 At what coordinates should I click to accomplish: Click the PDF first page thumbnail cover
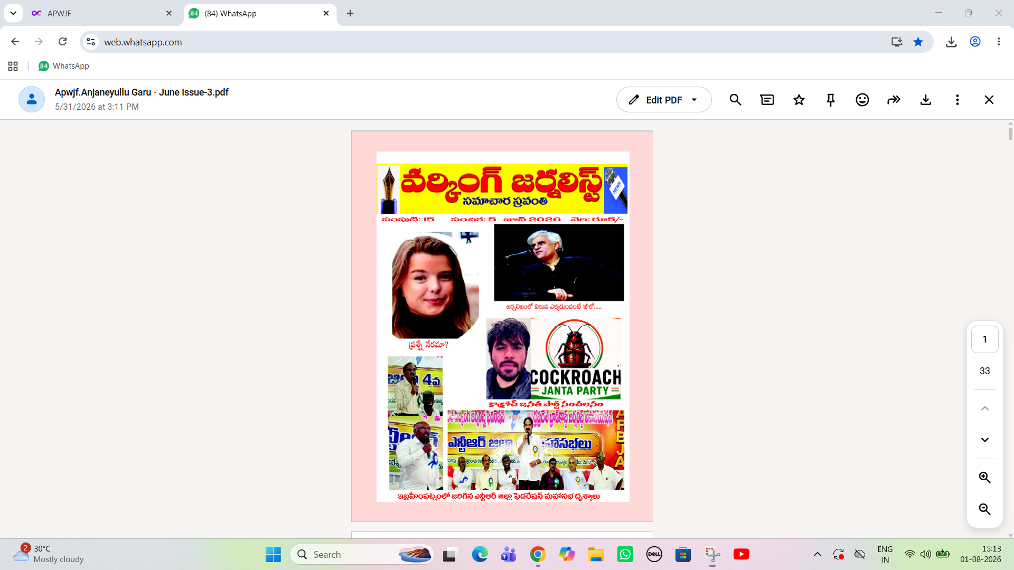(x=502, y=326)
